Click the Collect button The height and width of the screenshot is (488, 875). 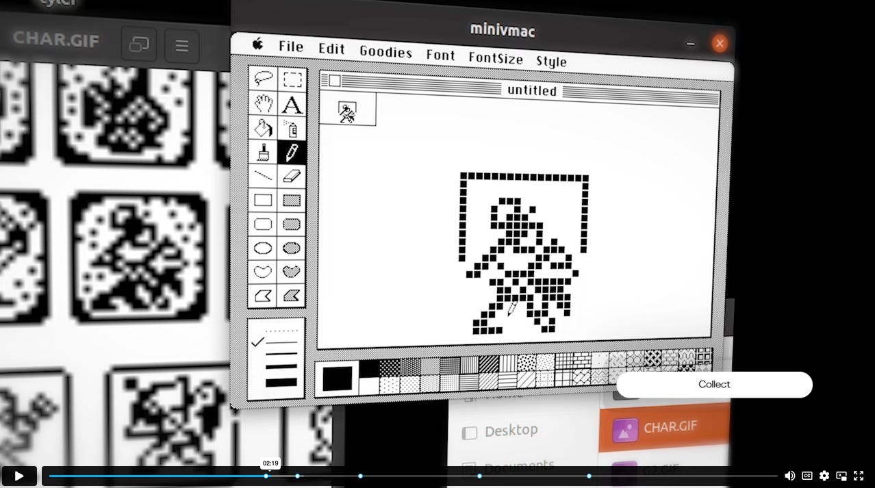click(x=714, y=385)
